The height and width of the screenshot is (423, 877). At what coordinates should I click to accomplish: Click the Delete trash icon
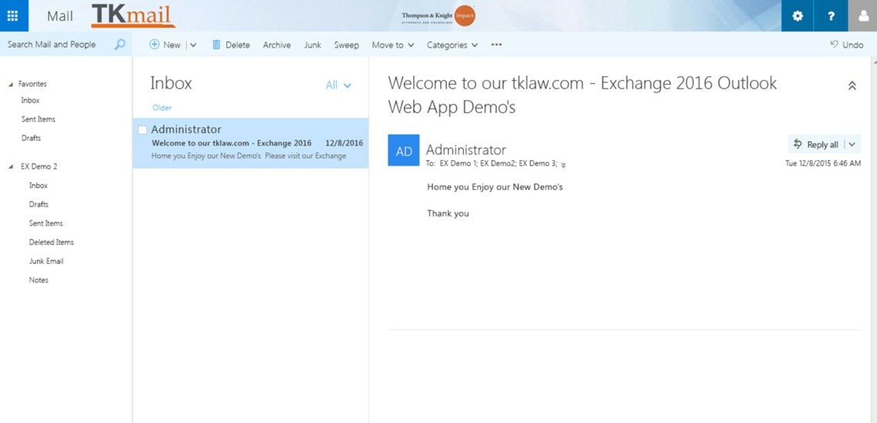click(217, 45)
